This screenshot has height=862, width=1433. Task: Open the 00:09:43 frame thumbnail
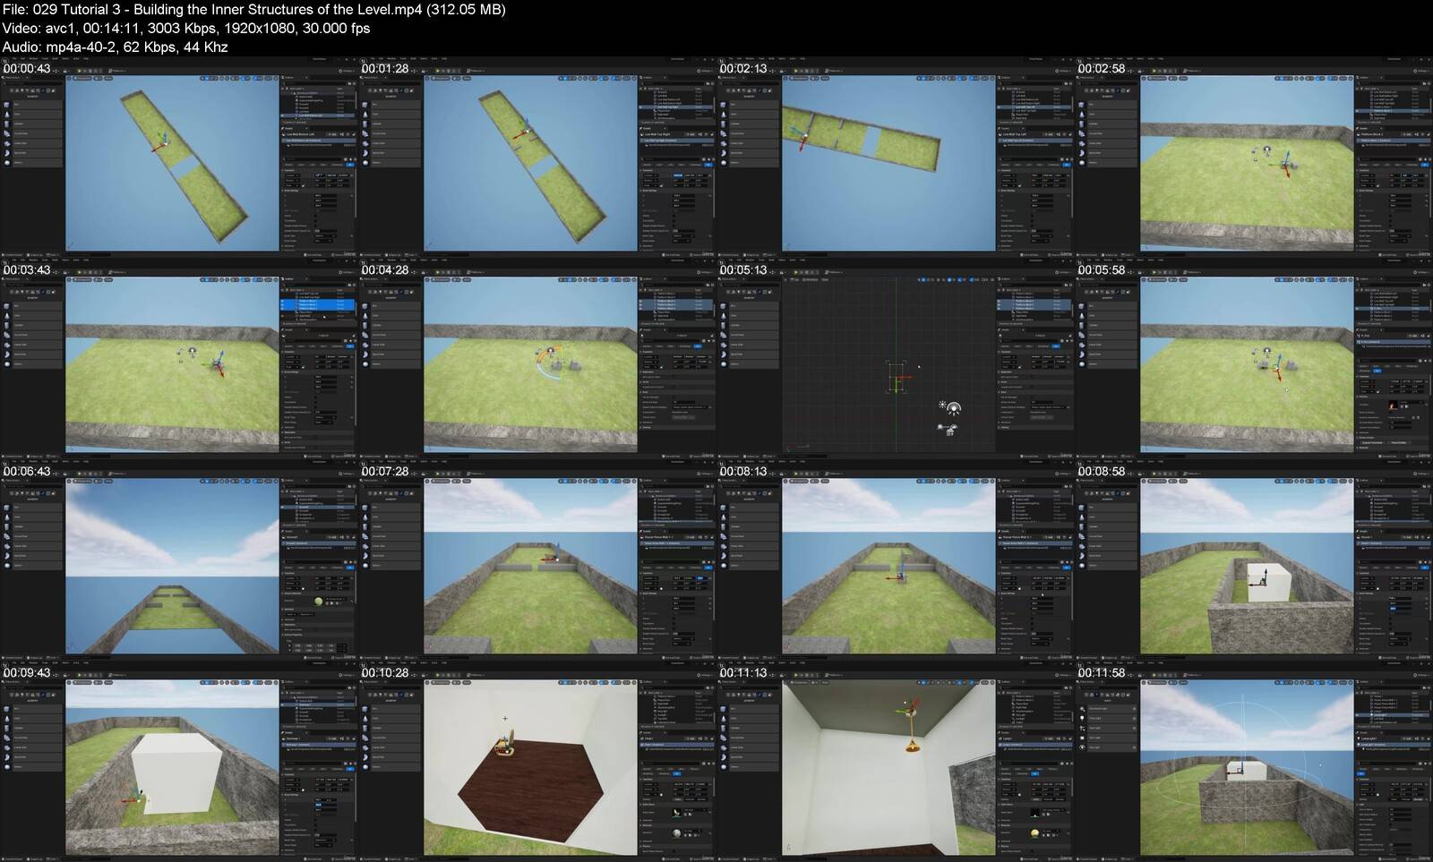(x=179, y=762)
